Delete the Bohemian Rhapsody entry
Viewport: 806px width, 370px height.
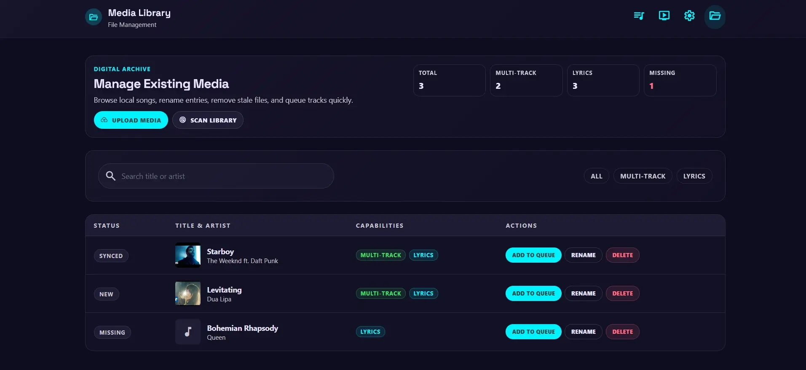click(623, 332)
